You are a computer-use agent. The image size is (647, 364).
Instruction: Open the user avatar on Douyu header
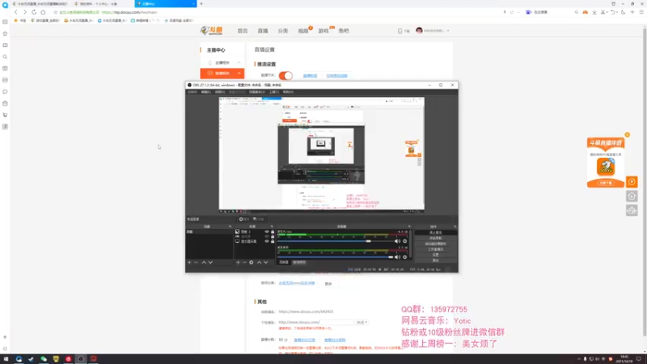(419, 31)
